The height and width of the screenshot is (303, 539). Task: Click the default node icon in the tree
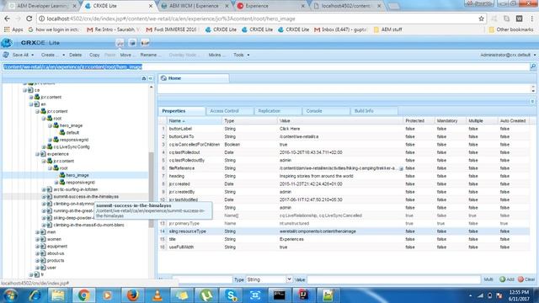tap(62, 132)
